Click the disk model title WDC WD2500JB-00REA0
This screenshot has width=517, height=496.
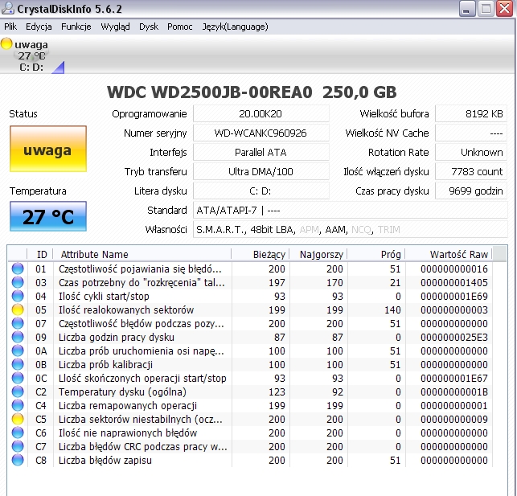pos(210,92)
